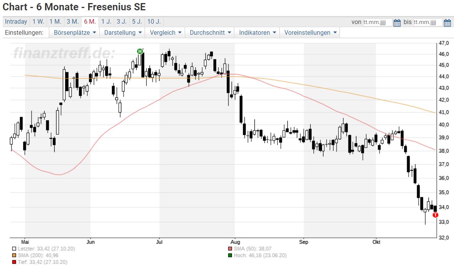
Task: Choose the 10 J. time range tab
Action: [154, 22]
